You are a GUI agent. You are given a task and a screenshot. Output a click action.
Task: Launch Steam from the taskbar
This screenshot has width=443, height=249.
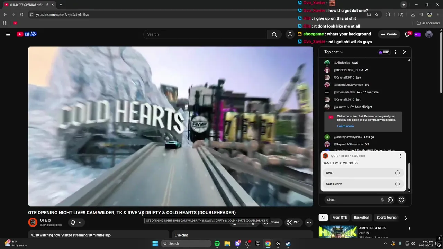pyautogui.click(x=288, y=243)
